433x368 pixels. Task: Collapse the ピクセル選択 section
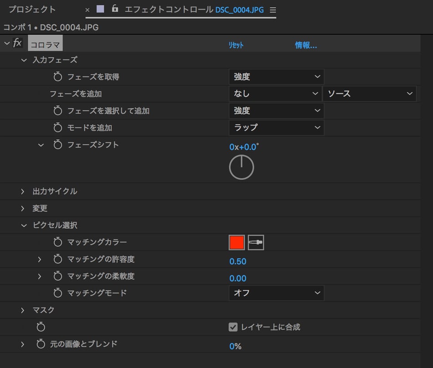[24, 225]
